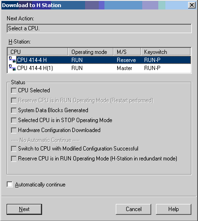Select the CPU 414-4 H(1) master row
198x221 pixels.
pyautogui.click(x=99, y=68)
